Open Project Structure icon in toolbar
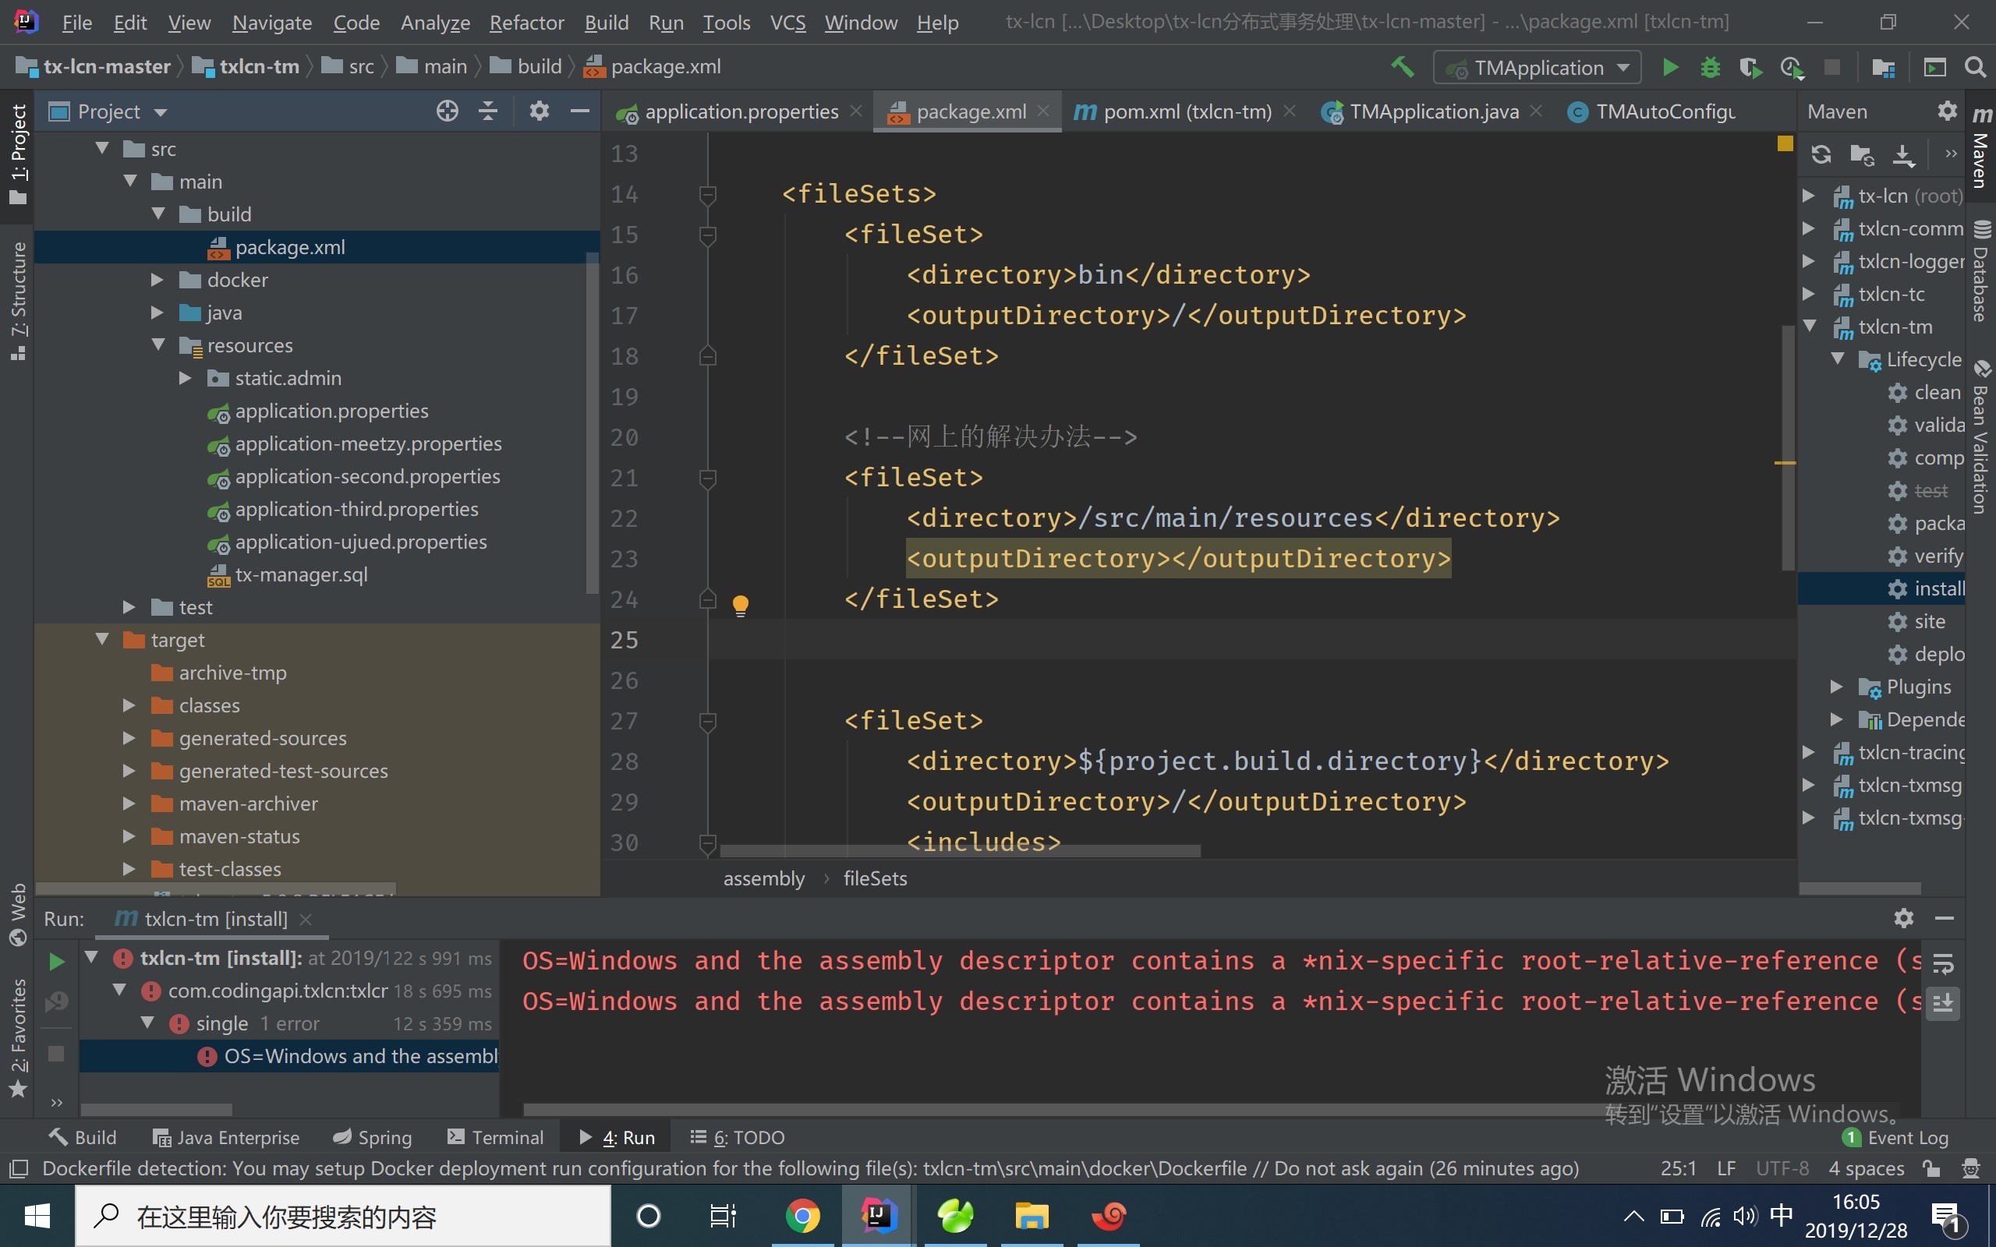 pos(1883,67)
